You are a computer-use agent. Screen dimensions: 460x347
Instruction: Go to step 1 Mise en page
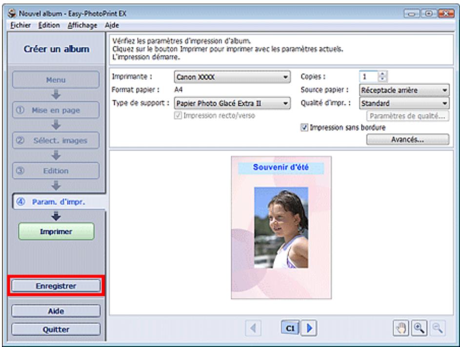[x=56, y=110]
